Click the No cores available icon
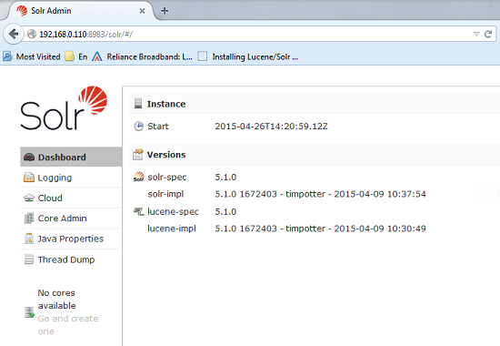This screenshot has height=346, width=500. (29, 312)
